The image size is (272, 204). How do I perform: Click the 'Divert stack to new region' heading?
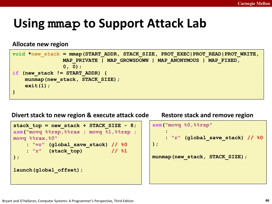(80, 115)
